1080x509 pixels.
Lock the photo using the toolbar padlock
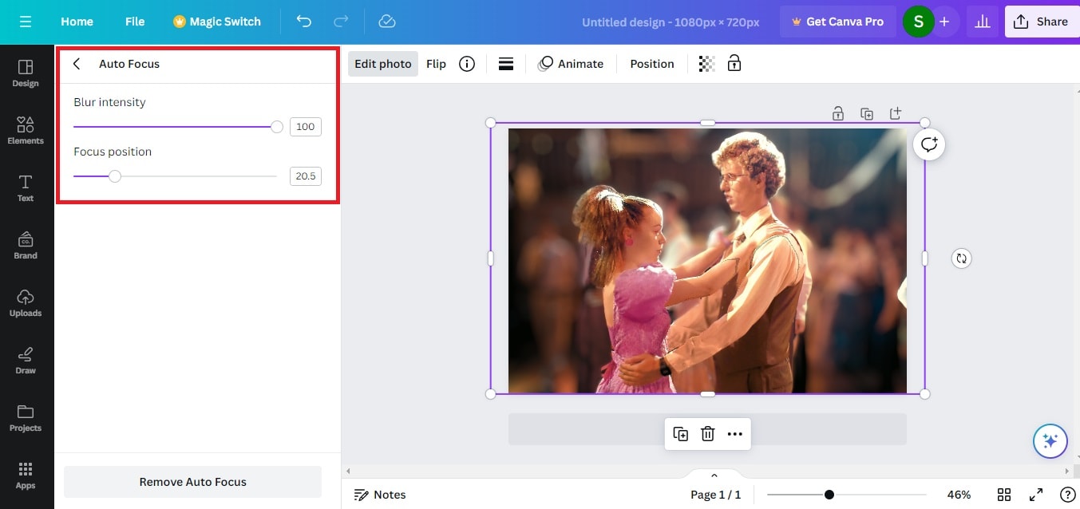(x=734, y=63)
